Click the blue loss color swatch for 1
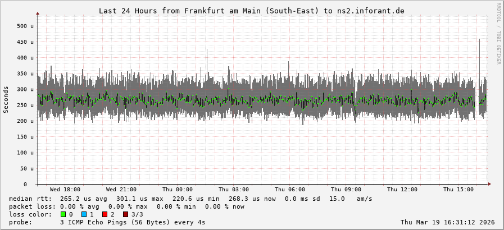Viewport: 504px width, 230px height. [x=84, y=214]
